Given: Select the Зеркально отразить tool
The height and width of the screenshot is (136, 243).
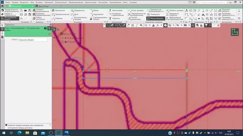Looking at the screenshot, I should (x=173, y=14).
